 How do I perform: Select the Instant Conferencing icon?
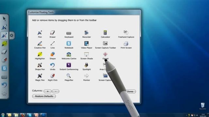pos(69,65)
